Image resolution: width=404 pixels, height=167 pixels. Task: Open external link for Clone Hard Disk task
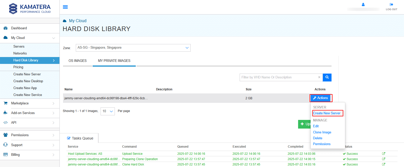[x=384, y=164]
